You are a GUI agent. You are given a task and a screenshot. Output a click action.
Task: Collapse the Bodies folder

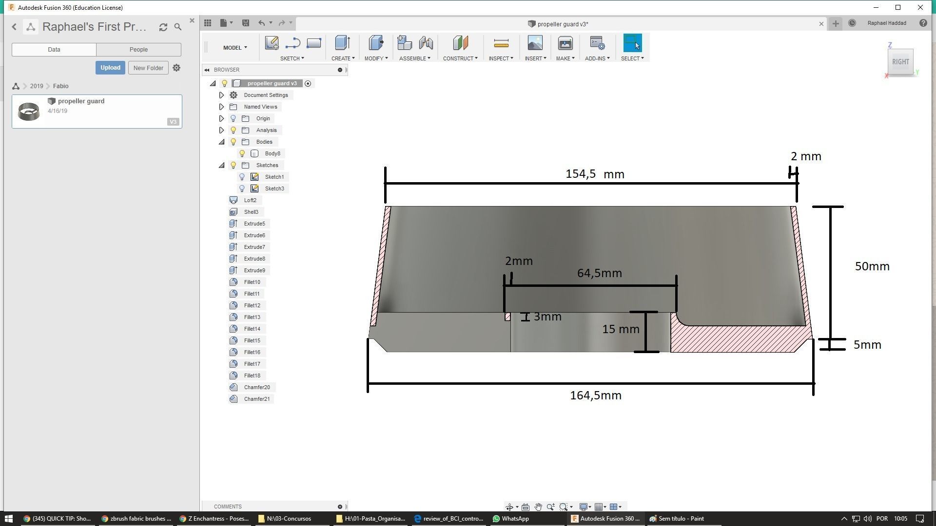click(221, 142)
